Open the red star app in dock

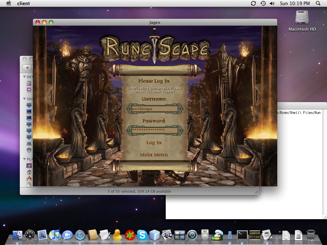(130, 235)
